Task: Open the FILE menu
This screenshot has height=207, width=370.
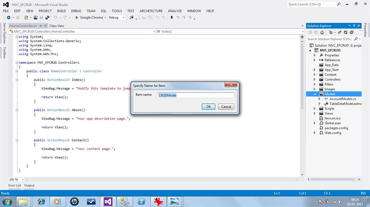Action: click(6, 11)
